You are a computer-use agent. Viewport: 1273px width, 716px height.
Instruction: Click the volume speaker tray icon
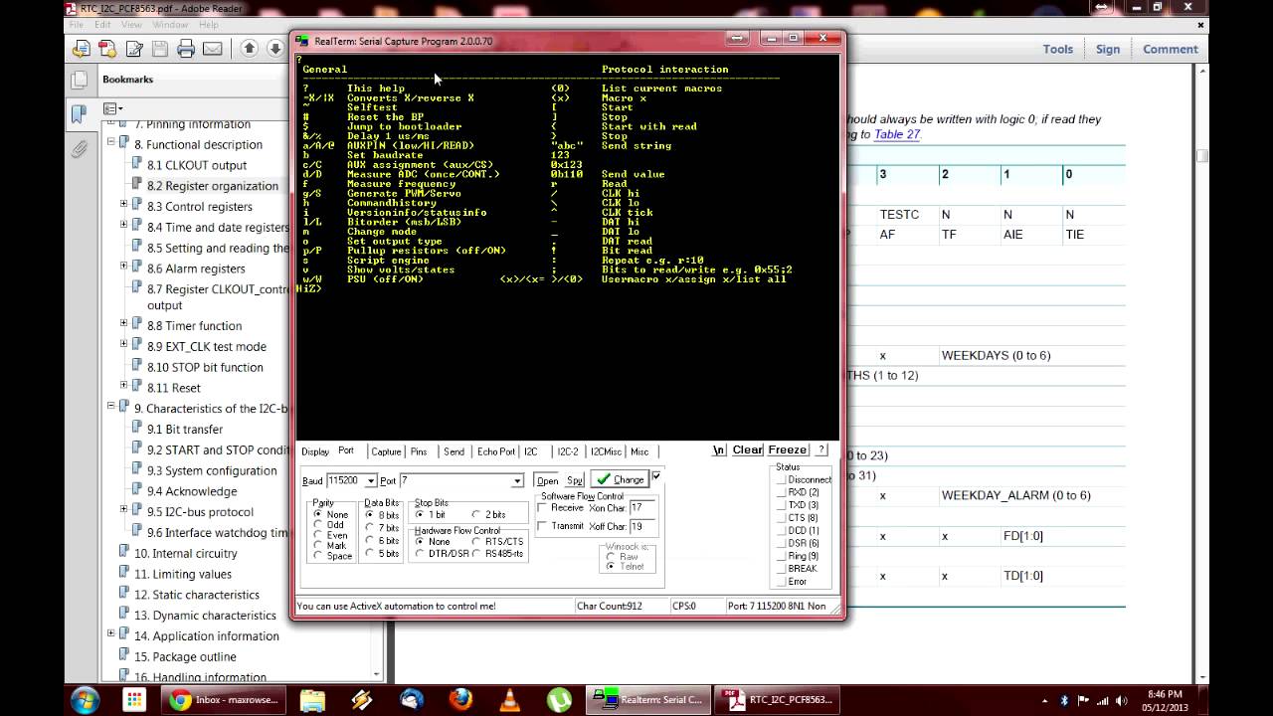pos(1121,700)
